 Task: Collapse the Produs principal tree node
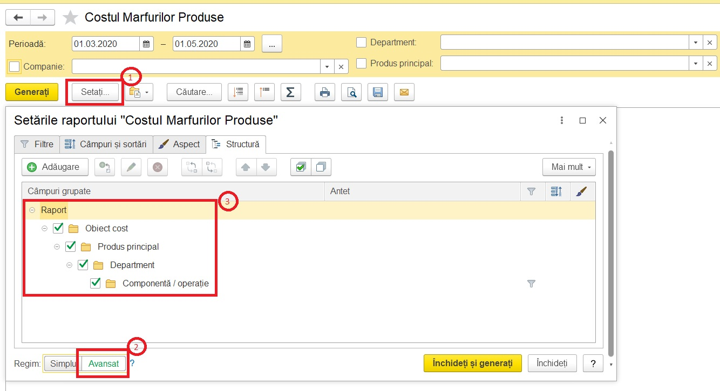point(57,246)
